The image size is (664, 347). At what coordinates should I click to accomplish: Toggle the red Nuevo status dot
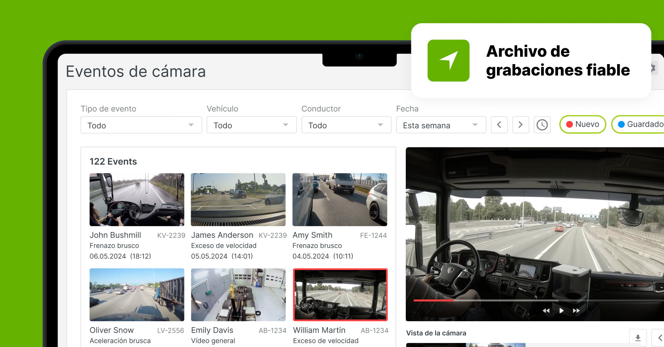(570, 124)
